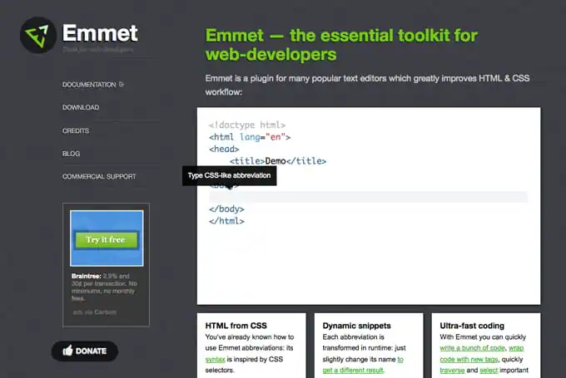Screen dimensions: 566x378
Task: Click the external-link icon beside Documentation
Action: 122,85
